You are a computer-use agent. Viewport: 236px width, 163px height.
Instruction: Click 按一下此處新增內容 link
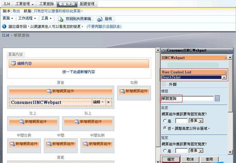(x=79, y=72)
